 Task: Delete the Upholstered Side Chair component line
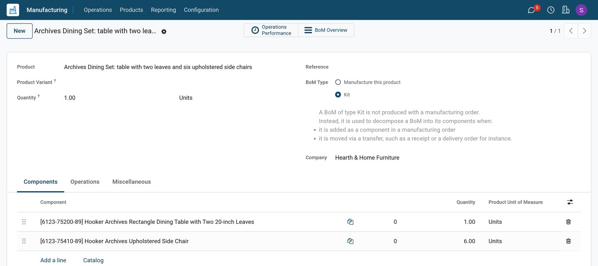coord(568,241)
